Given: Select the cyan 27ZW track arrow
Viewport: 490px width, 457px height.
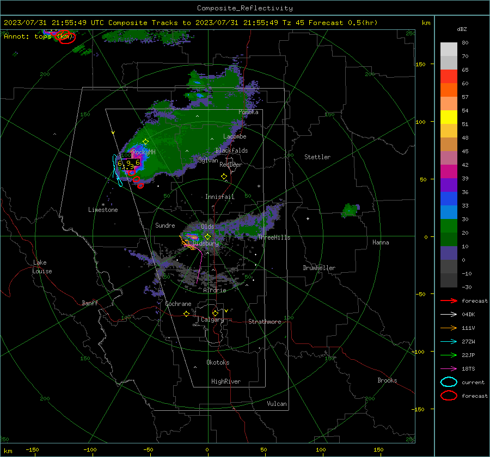Looking at the screenshot, I should tap(449, 342).
